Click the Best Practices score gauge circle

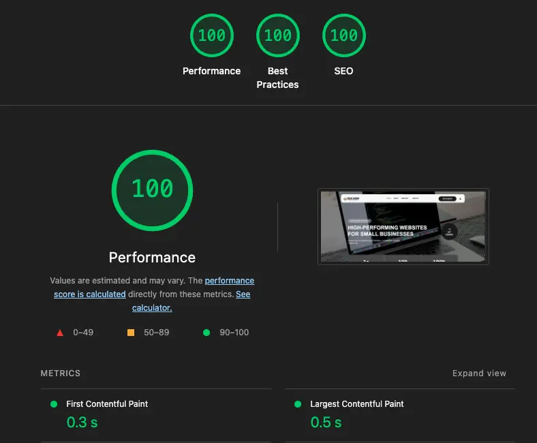tap(277, 35)
